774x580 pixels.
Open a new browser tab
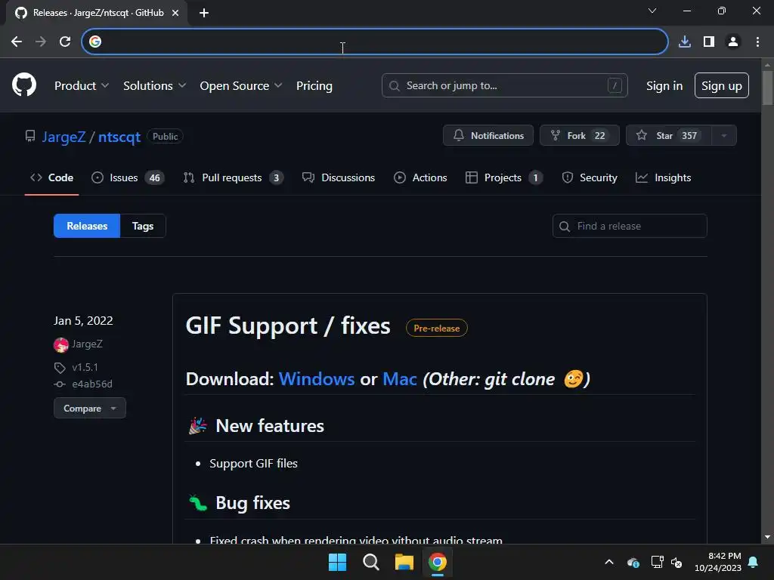204,13
